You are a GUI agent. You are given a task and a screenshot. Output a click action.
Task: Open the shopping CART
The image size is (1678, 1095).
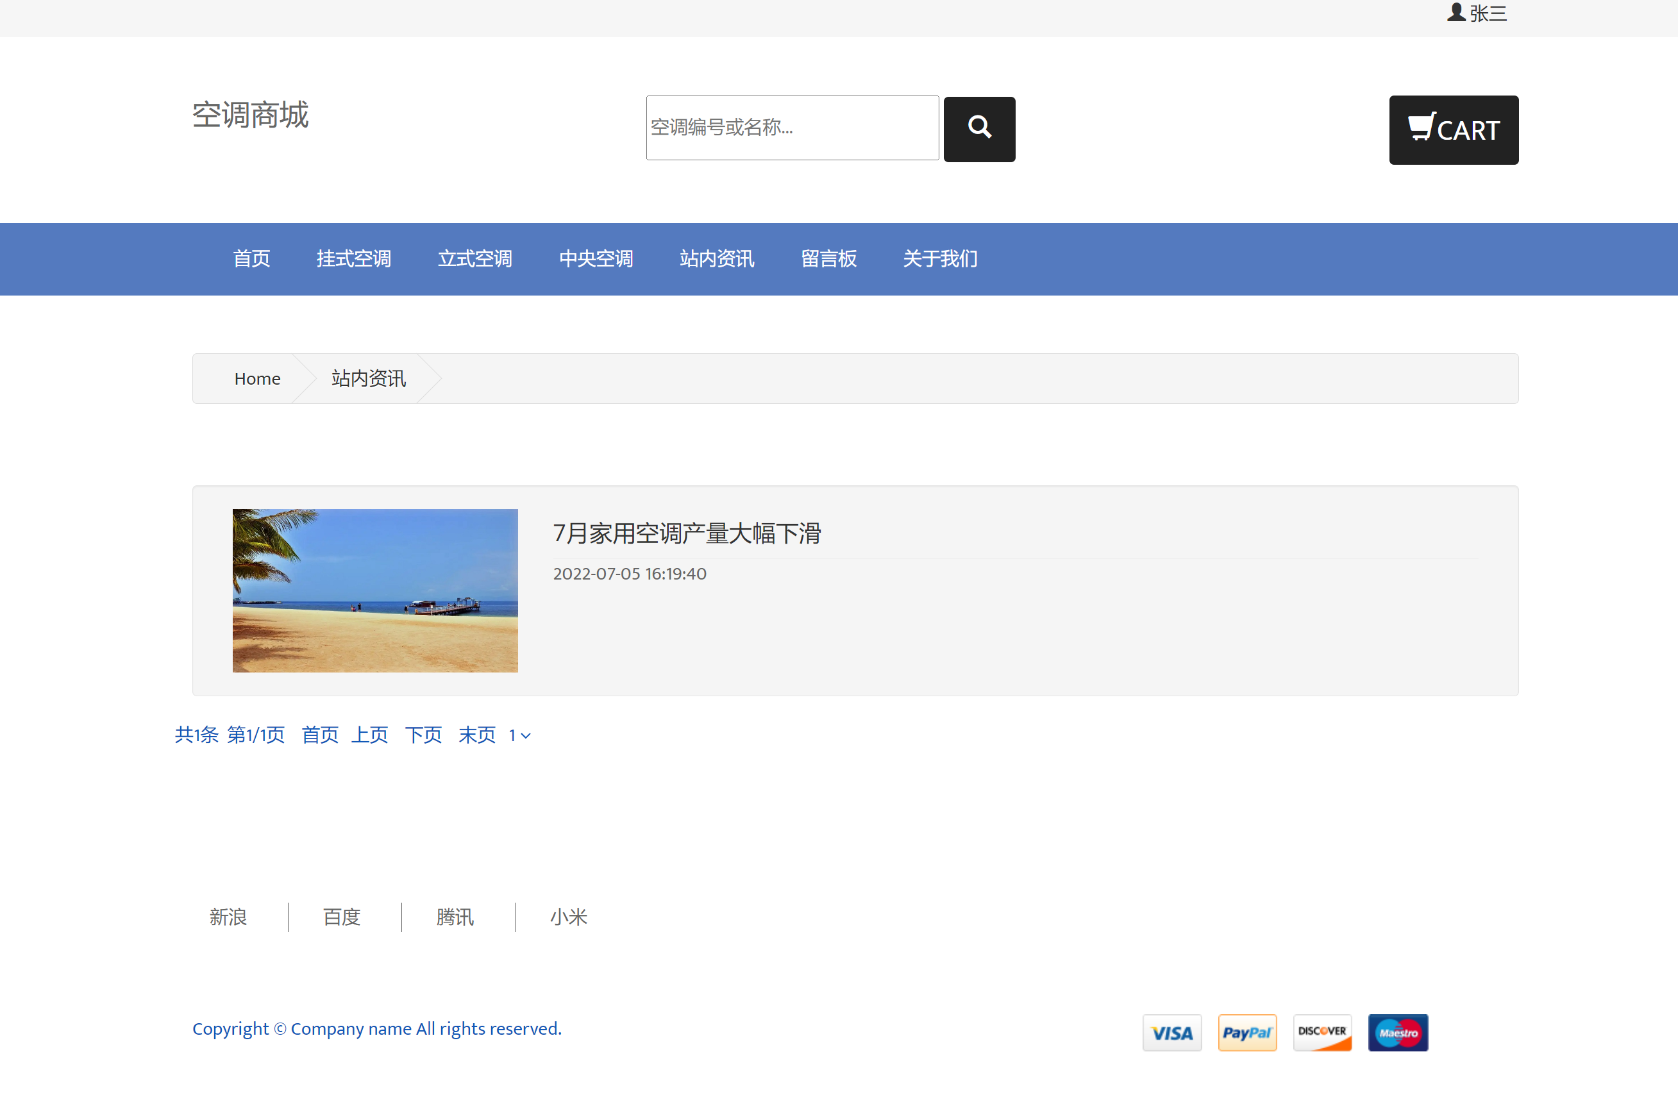pos(1453,130)
